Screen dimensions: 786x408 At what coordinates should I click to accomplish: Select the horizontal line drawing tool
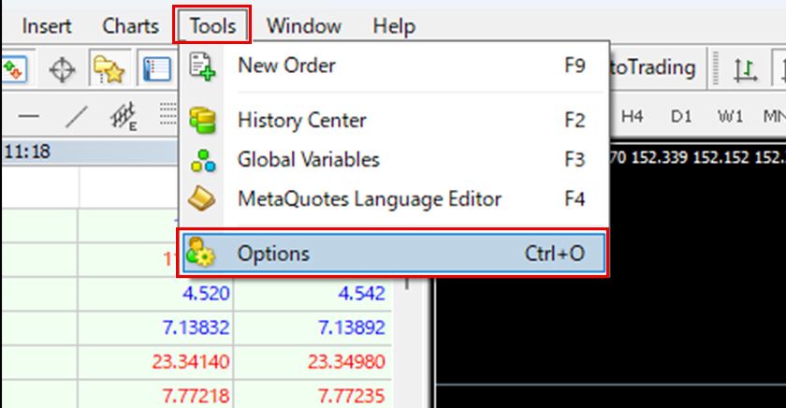pos(29,116)
